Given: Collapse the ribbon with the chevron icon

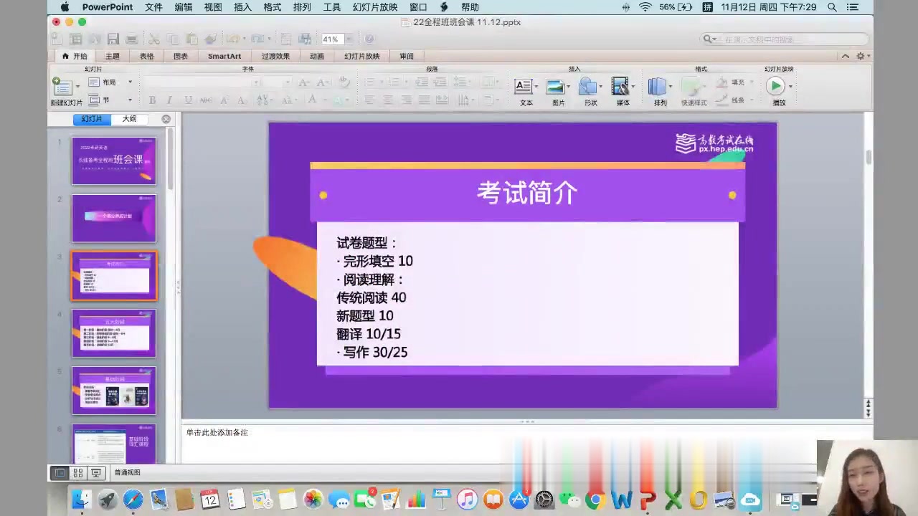Looking at the screenshot, I should tap(846, 56).
